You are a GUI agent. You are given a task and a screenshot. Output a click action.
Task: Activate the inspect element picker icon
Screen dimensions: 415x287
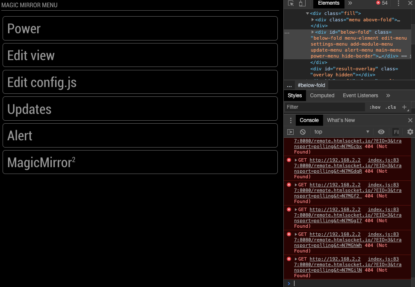291,3
